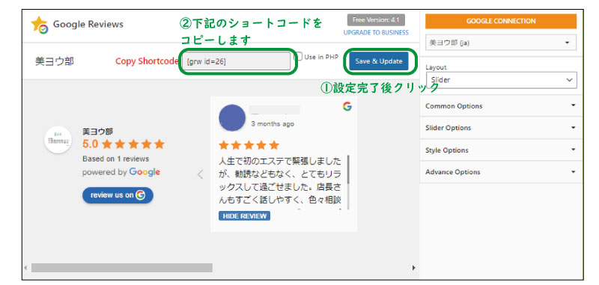This screenshot has height=285, width=599.
Task: Click the reviewer's purple avatar circle
Action: point(232,117)
